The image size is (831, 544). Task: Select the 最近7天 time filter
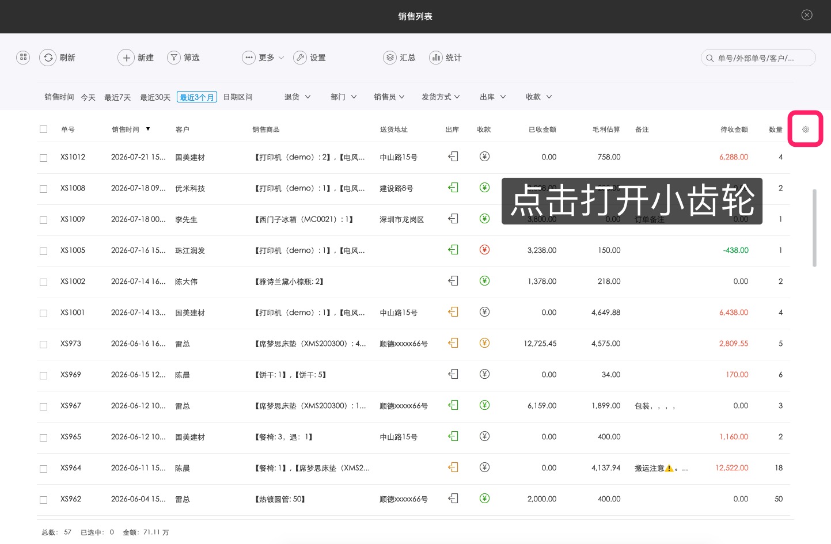pyautogui.click(x=117, y=97)
